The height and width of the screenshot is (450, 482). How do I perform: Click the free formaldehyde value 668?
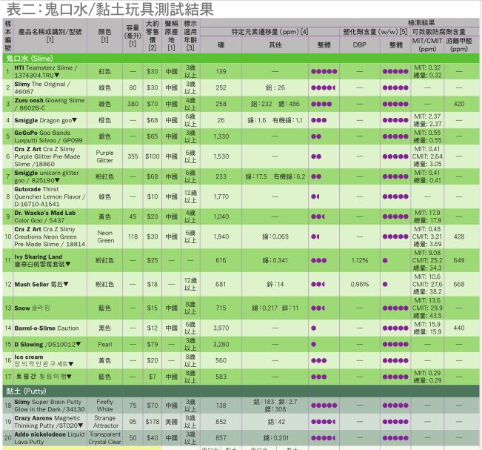tap(458, 284)
